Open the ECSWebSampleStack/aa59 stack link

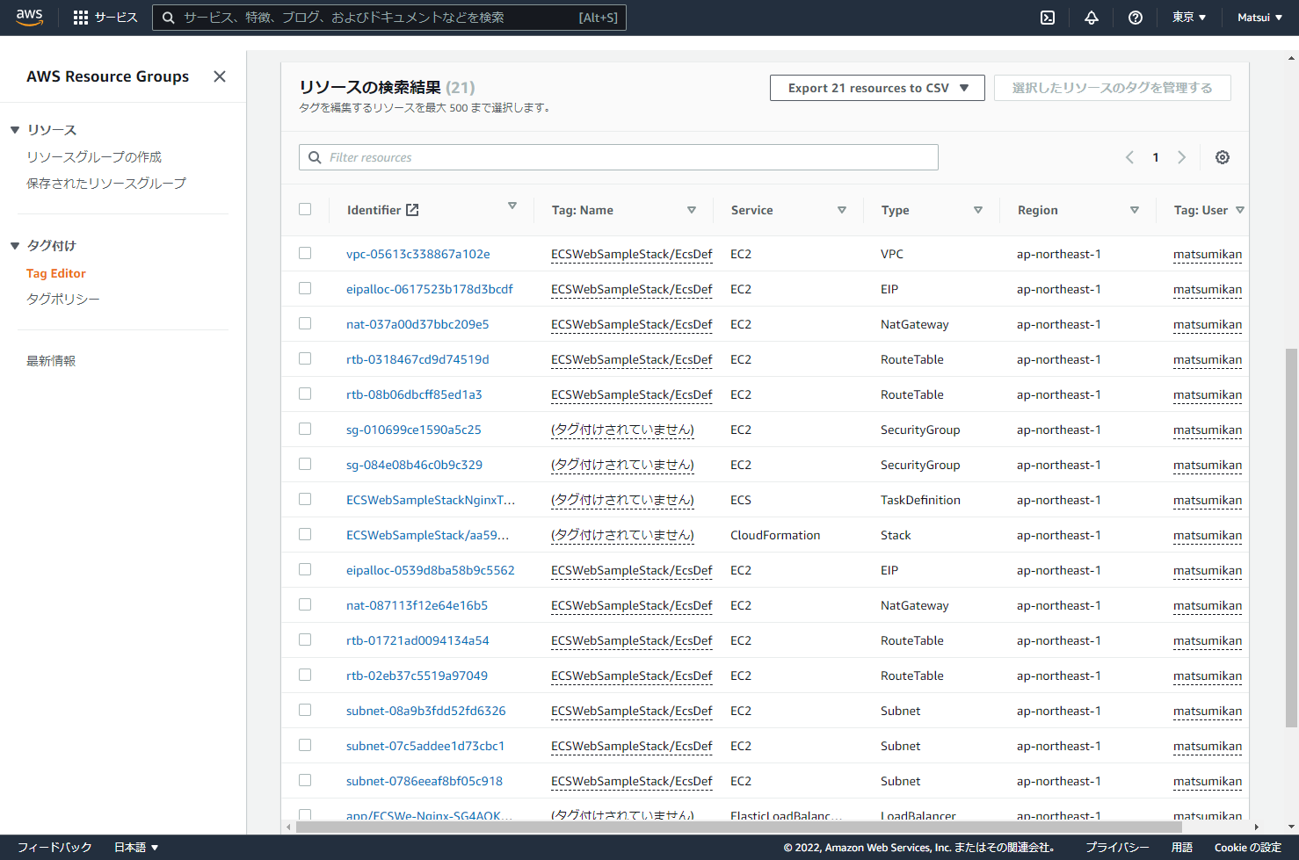[427, 535]
